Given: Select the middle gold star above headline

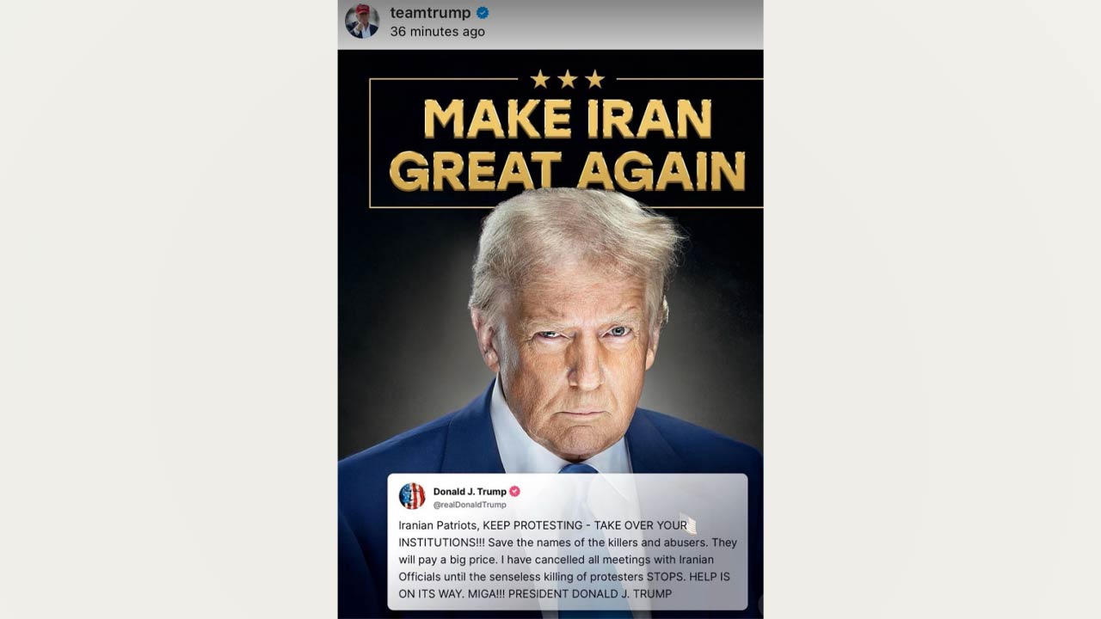Looking at the screenshot, I should (568, 79).
